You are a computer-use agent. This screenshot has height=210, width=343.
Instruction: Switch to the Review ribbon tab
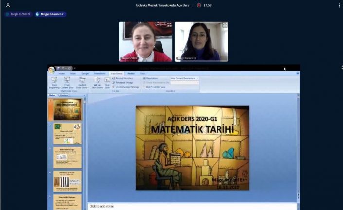coord(131,74)
